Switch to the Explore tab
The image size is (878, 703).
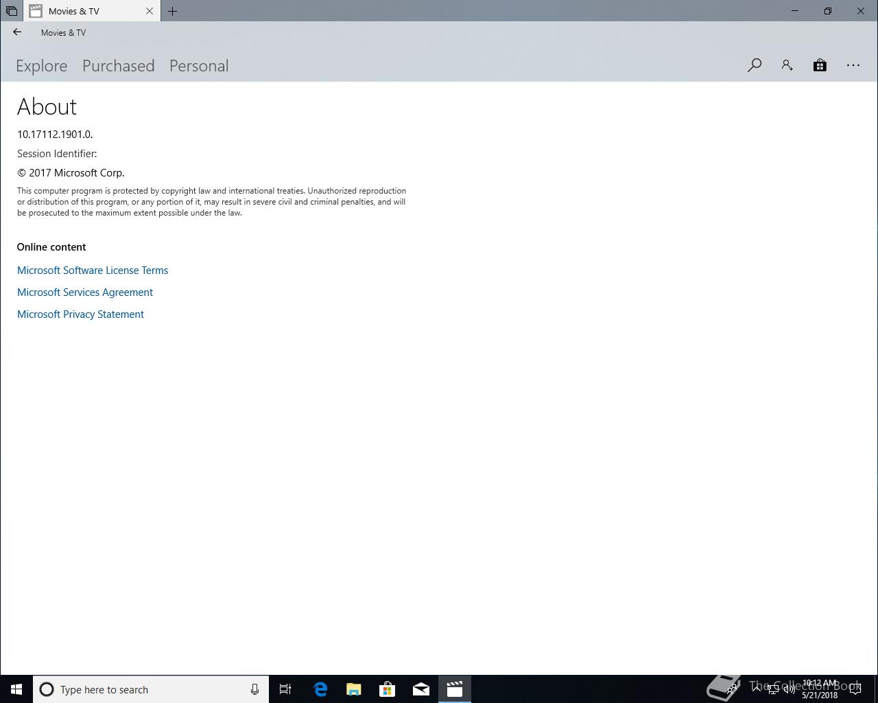coord(42,66)
